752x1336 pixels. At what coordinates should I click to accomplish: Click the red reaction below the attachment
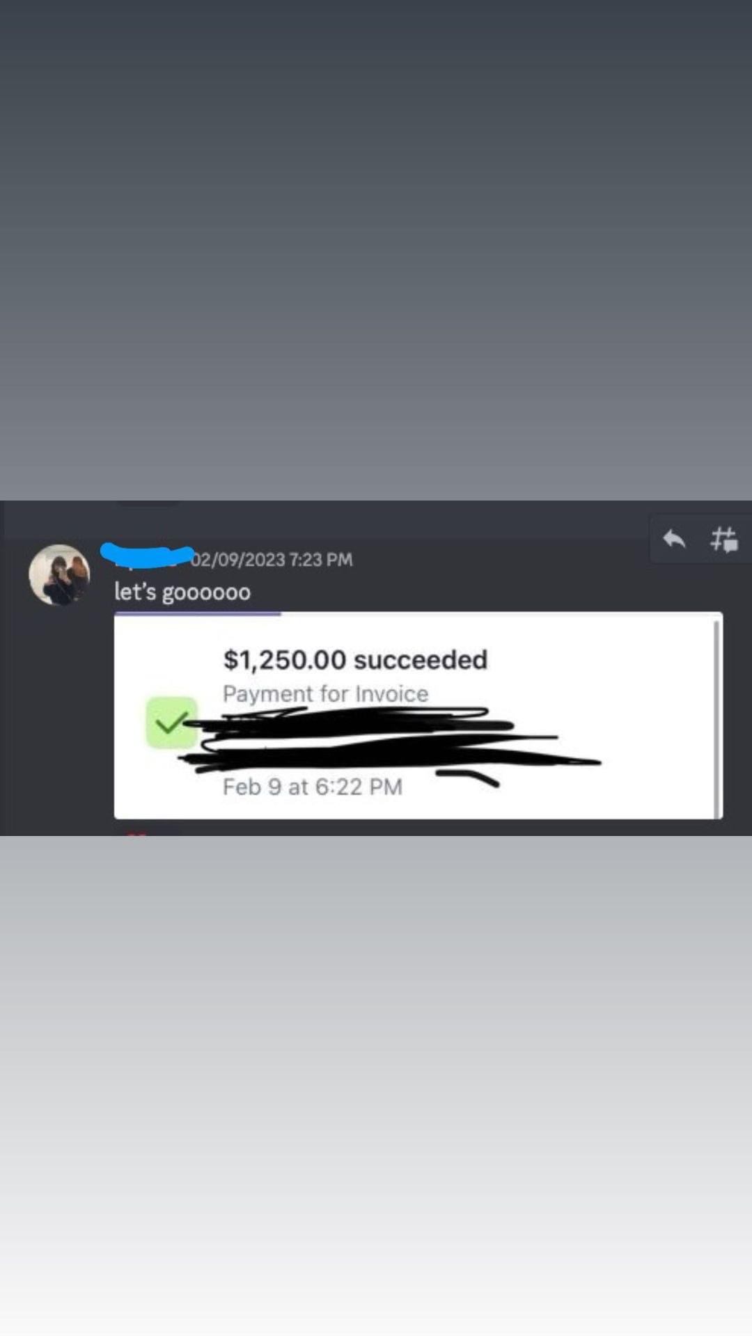click(x=137, y=833)
